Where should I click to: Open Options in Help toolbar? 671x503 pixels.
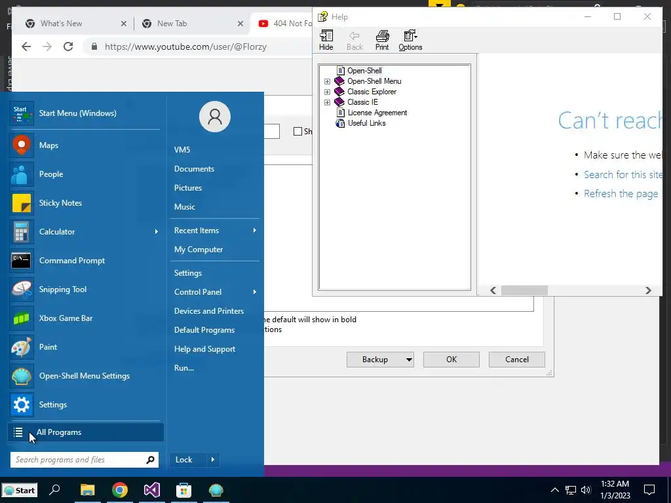pyautogui.click(x=410, y=40)
